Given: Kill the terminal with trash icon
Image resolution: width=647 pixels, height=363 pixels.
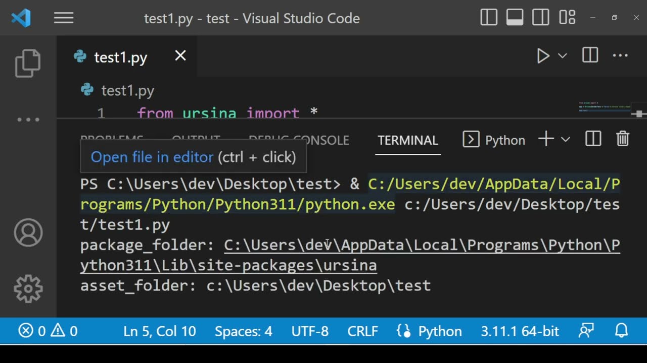Looking at the screenshot, I should [x=623, y=139].
